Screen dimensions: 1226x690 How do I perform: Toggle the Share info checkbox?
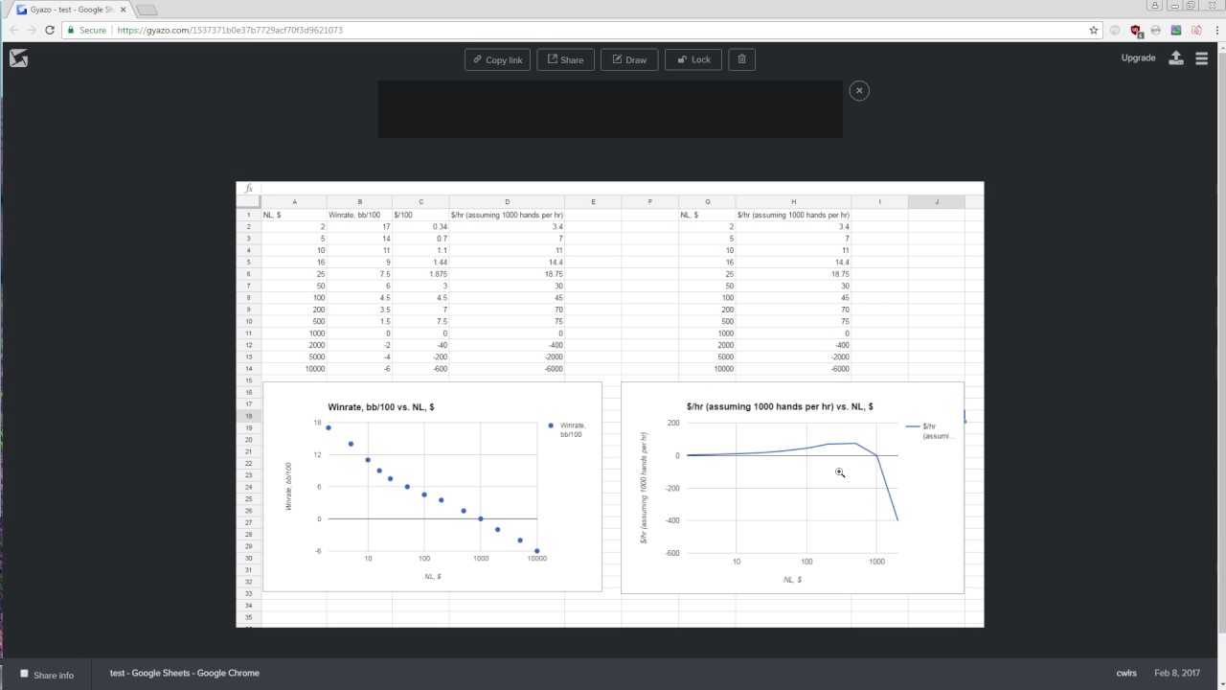pos(24,674)
